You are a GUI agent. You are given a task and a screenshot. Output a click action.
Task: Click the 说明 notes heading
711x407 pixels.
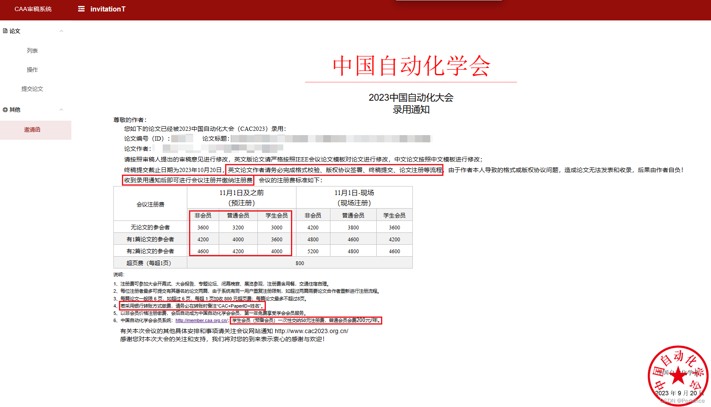point(119,274)
